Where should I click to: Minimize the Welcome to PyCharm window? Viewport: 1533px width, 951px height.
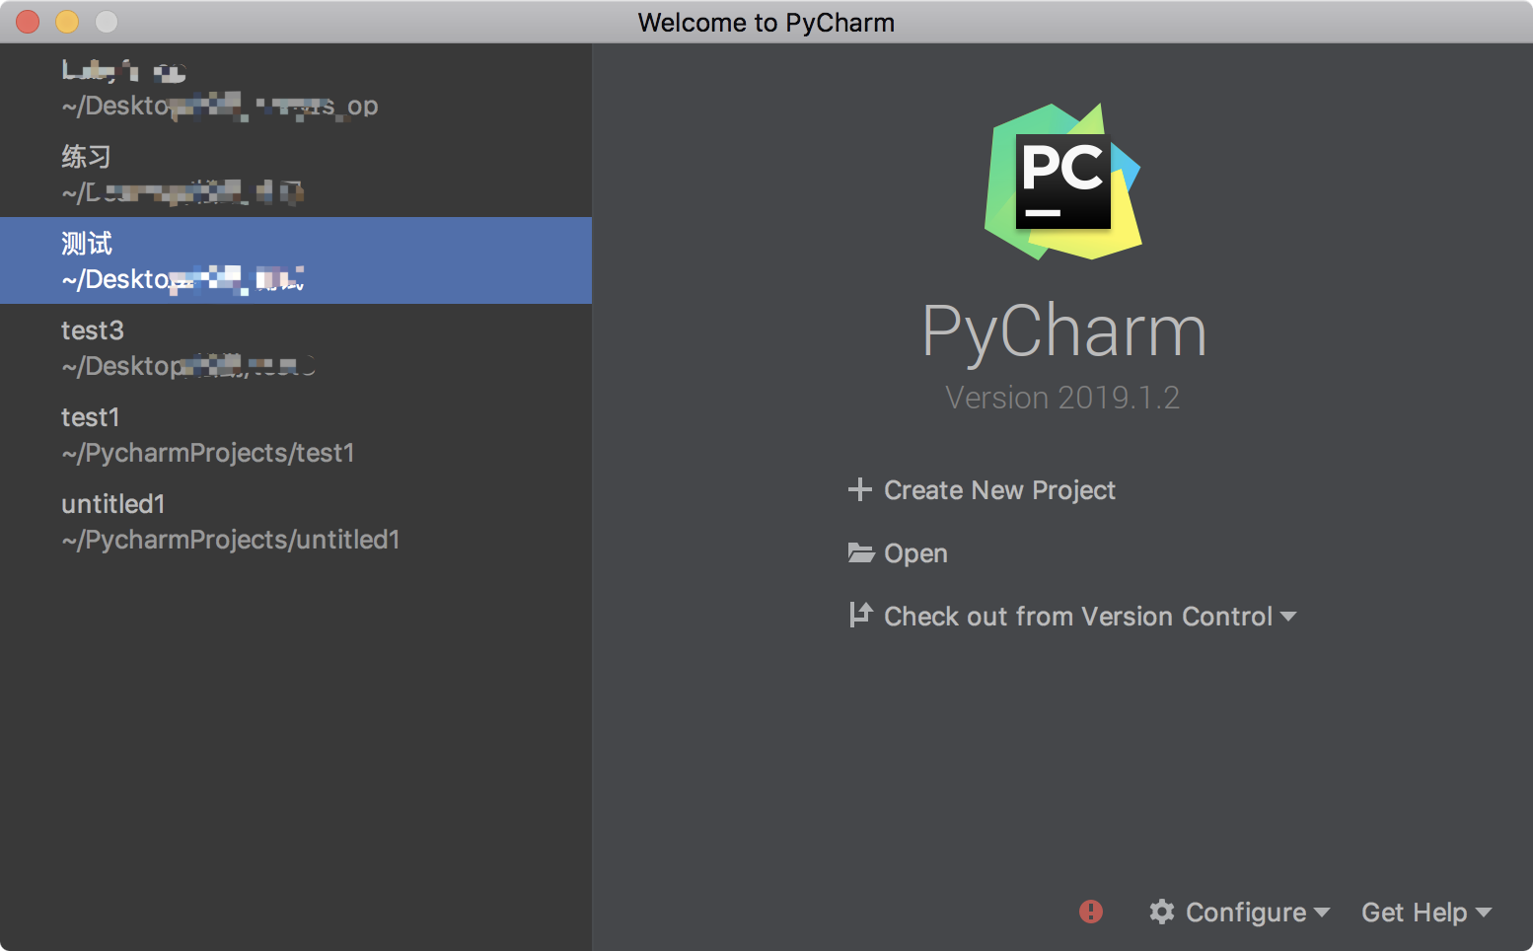click(x=67, y=22)
